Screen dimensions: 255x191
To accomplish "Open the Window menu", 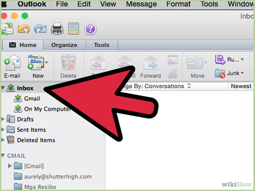I will pos(241,4).
